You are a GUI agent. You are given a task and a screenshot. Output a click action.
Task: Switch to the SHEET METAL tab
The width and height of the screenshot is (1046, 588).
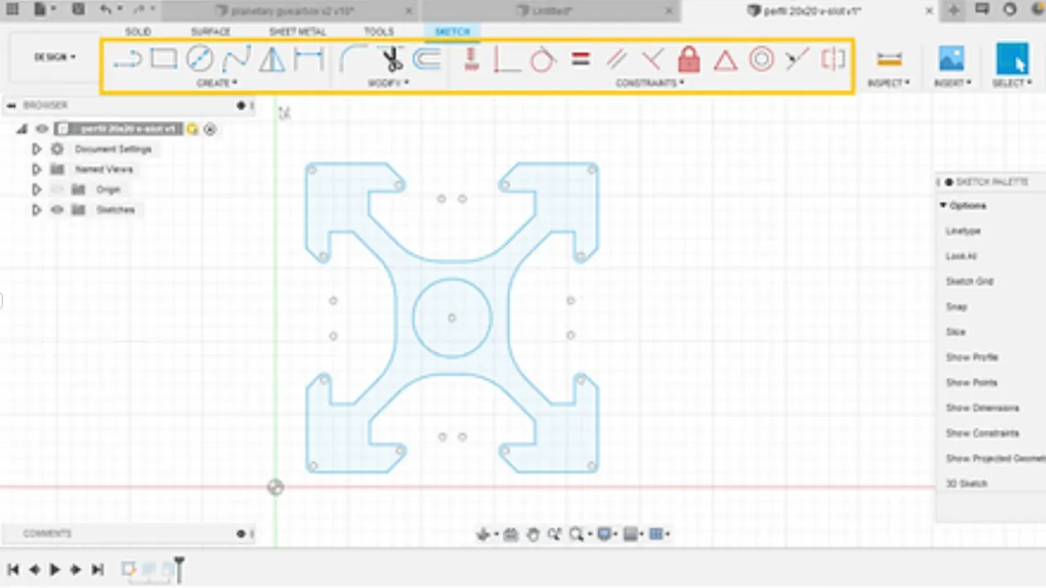click(297, 32)
